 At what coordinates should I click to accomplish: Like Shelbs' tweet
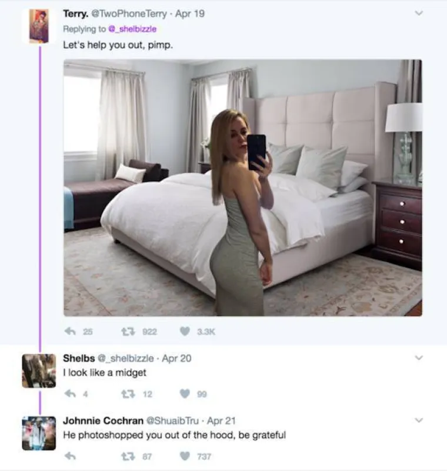click(x=185, y=394)
